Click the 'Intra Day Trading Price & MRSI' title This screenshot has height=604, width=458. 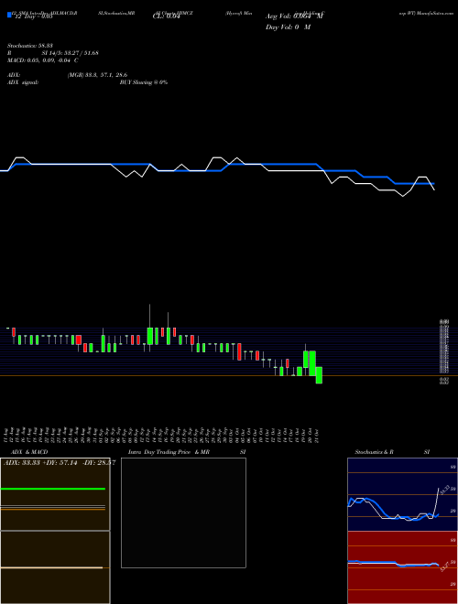pyautogui.click(x=187, y=452)
